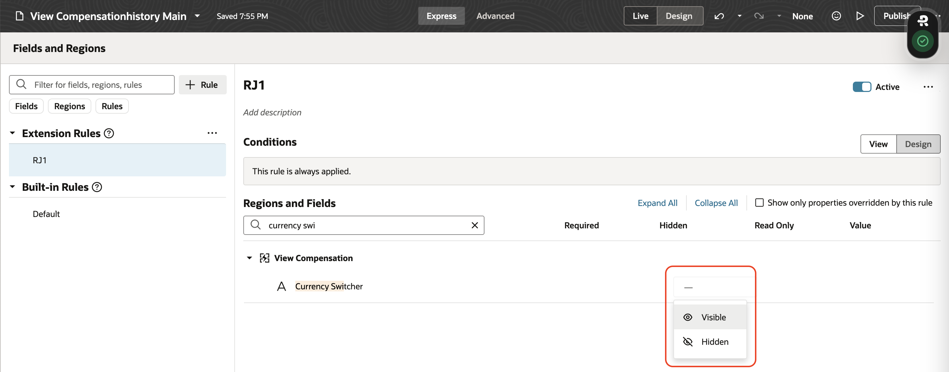Viewport: 949px width, 372px height.
Task: Click the redo arrow icon
Action: (758, 16)
